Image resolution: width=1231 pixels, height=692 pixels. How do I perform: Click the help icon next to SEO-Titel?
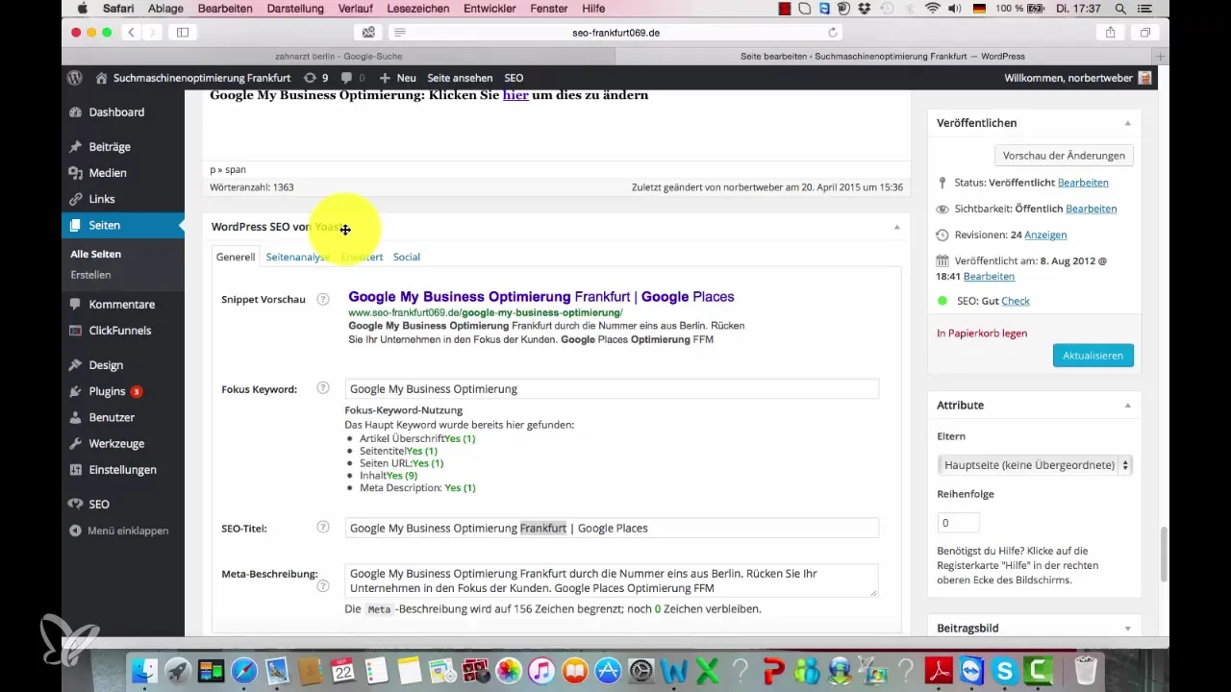(x=323, y=528)
